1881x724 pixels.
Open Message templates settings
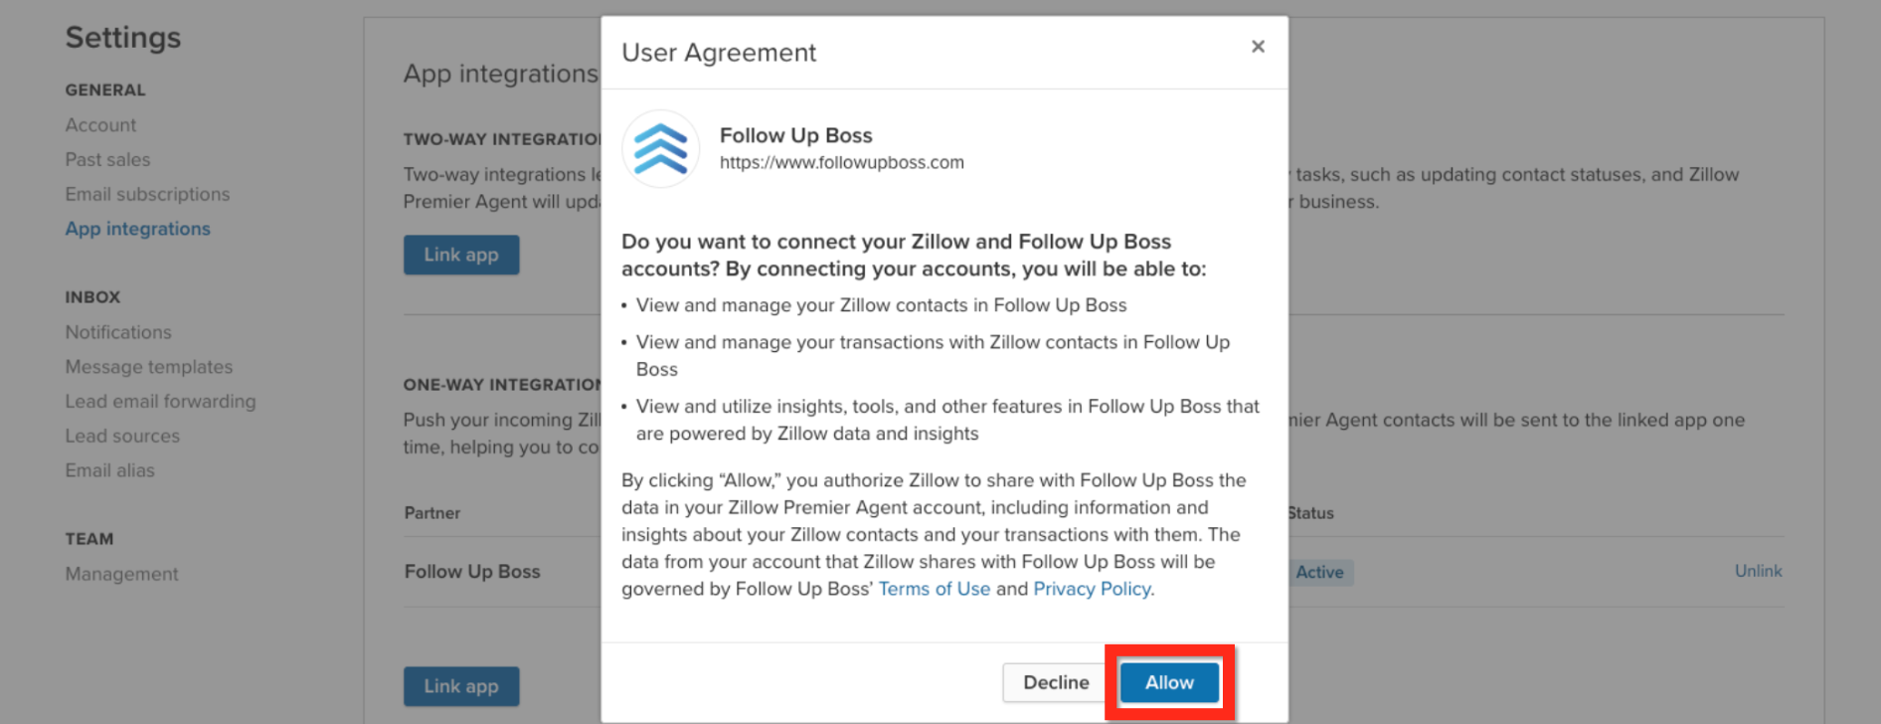pyautogui.click(x=149, y=367)
